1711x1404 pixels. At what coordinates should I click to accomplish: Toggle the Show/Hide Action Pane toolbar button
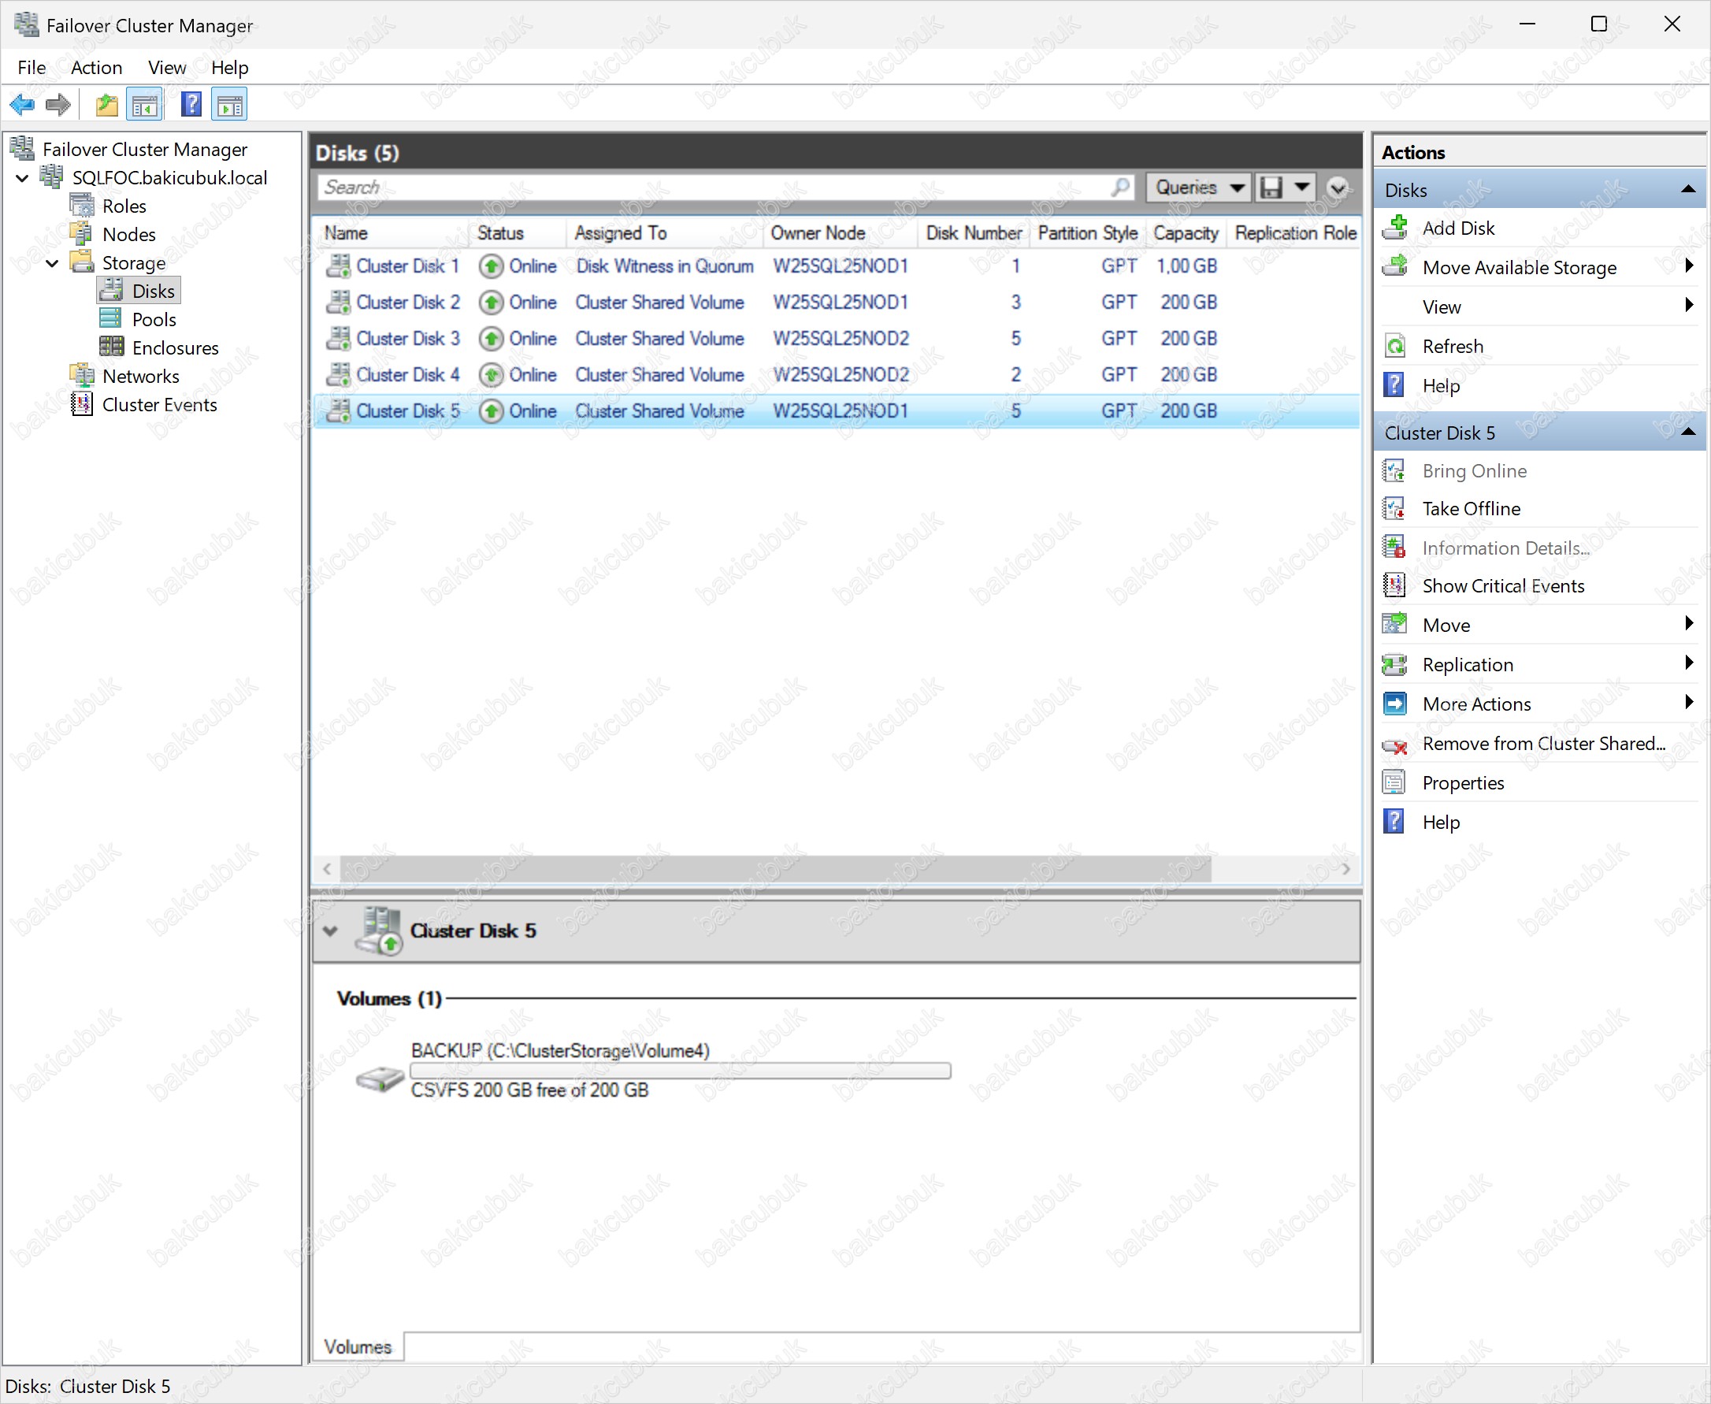tap(230, 104)
